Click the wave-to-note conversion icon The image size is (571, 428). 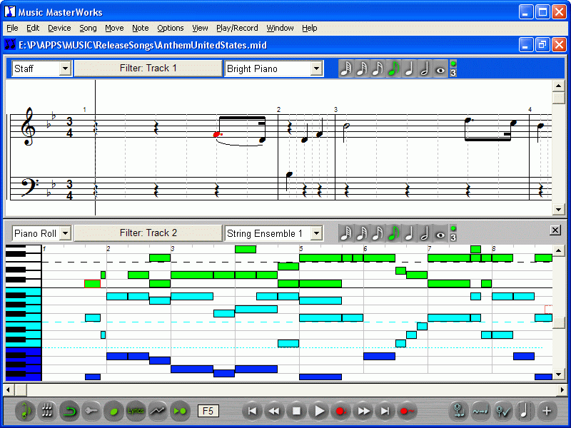[x=480, y=412]
